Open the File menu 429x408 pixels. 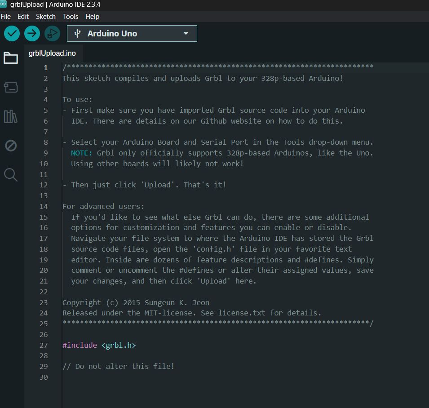click(x=6, y=17)
